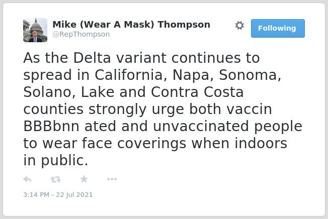Click the Capitol dome in the avatar image
The height and width of the screenshot is (219, 328).
point(36,26)
